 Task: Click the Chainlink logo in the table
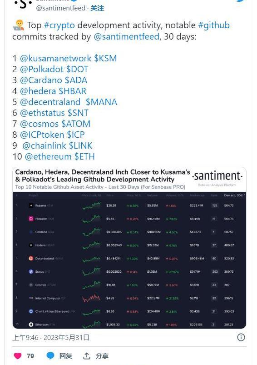[31, 311]
